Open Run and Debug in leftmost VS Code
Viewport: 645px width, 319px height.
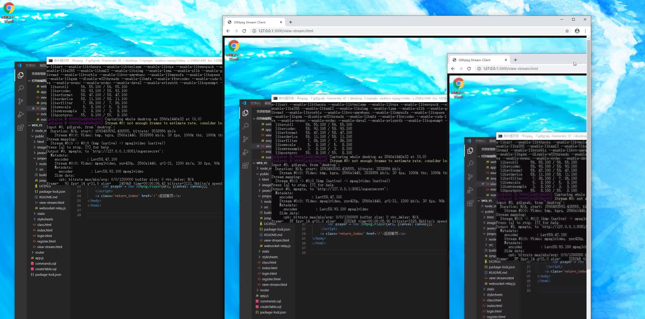point(21,114)
